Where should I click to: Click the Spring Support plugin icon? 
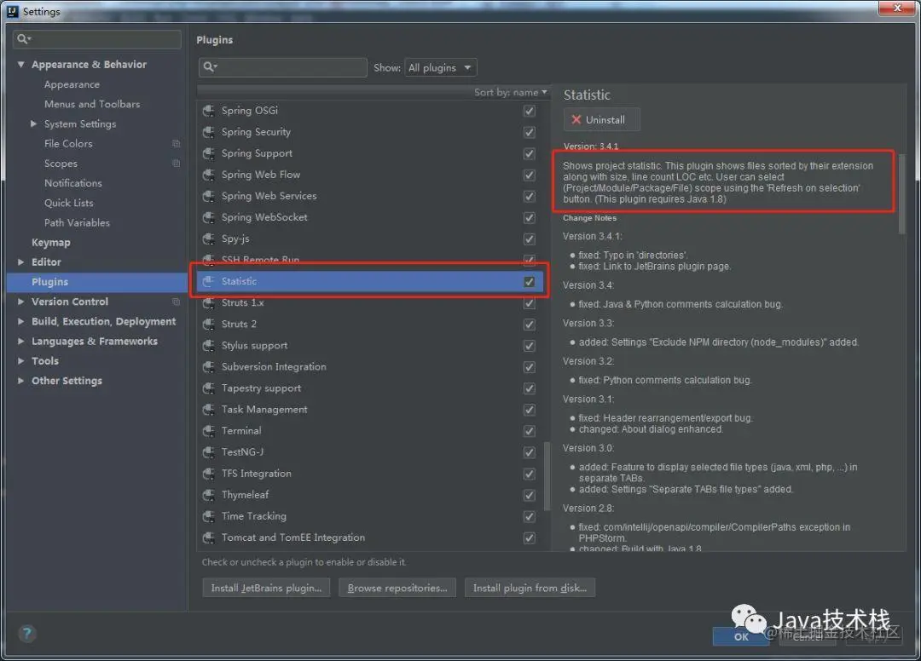tap(208, 153)
